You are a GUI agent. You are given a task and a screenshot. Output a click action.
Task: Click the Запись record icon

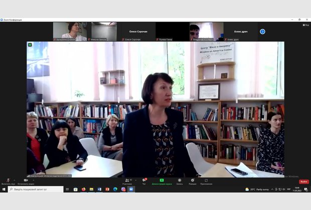[179, 181]
